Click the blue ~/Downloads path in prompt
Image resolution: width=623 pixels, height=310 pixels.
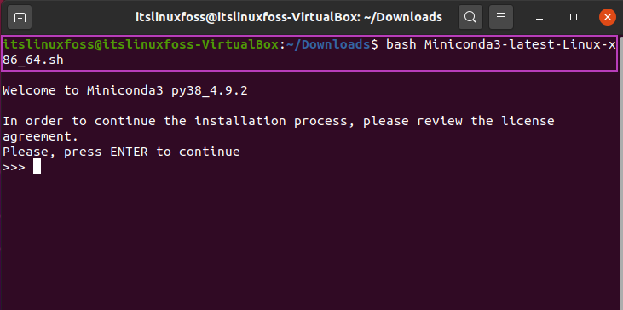328,44
